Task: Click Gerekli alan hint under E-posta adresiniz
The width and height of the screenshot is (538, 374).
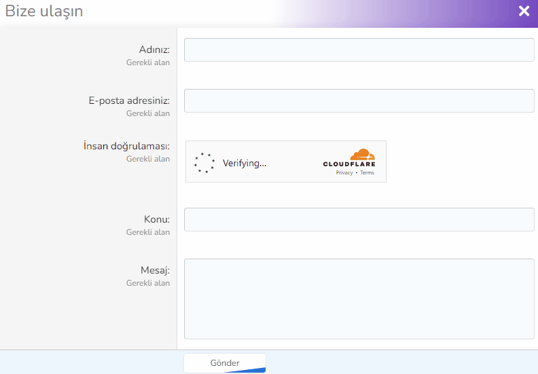Action: [x=147, y=113]
